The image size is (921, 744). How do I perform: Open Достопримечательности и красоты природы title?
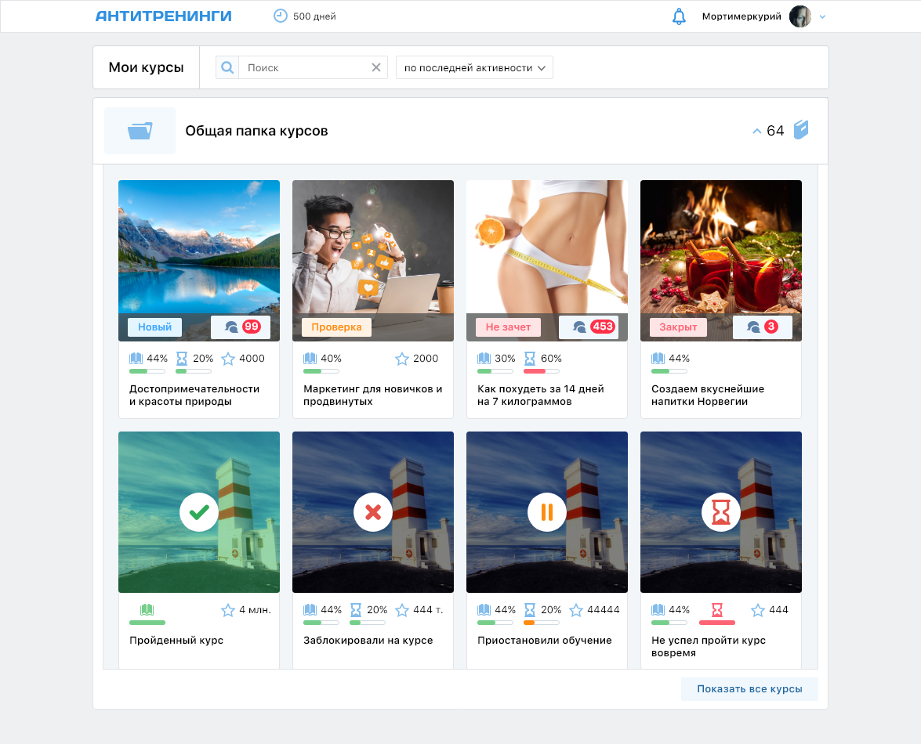[x=194, y=395]
